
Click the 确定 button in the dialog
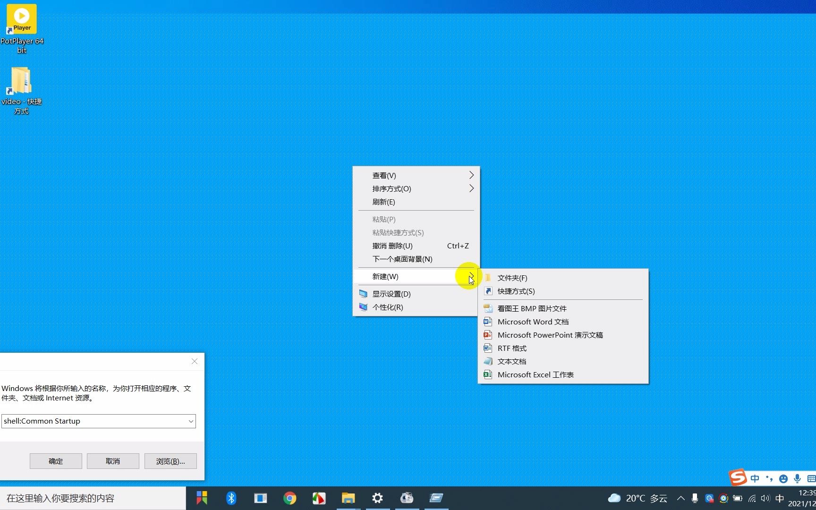tap(55, 461)
